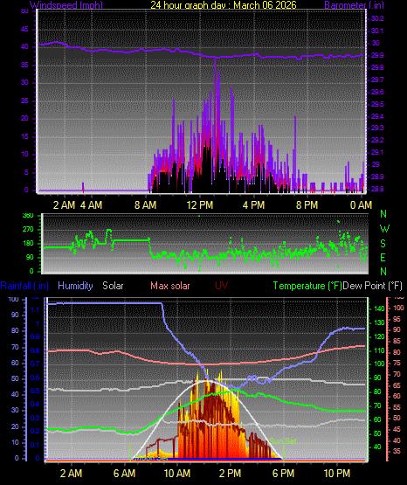Image resolution: width=407 pixels, height=485 pixels.
Task: Select the "Solar" legend label
Action: click(113, 286)
